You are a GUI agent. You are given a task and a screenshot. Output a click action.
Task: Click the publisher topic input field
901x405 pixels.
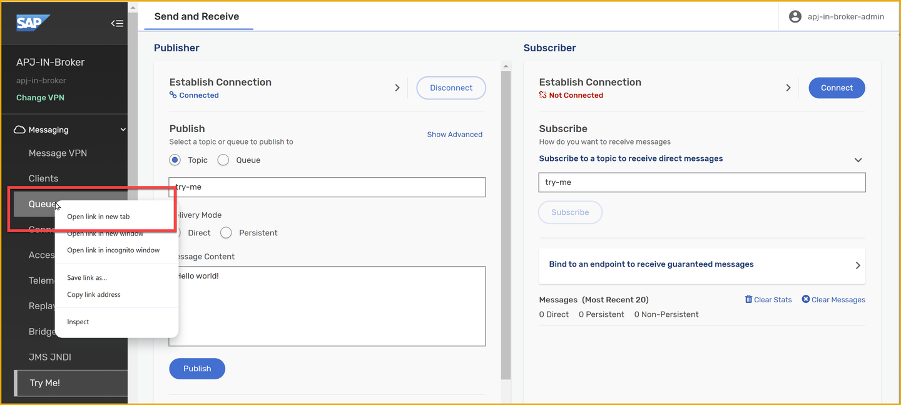point(327,187)
